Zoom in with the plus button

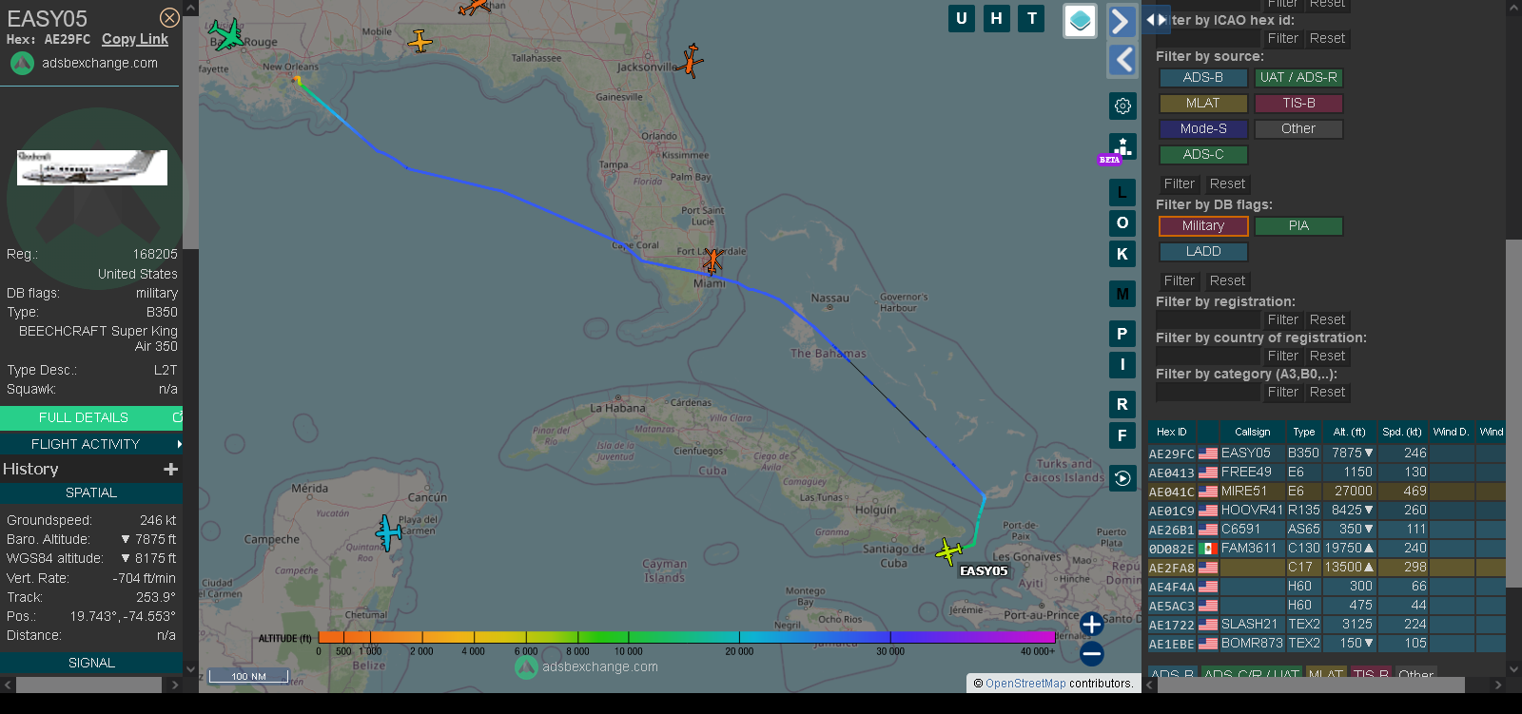coord(1091,624)
